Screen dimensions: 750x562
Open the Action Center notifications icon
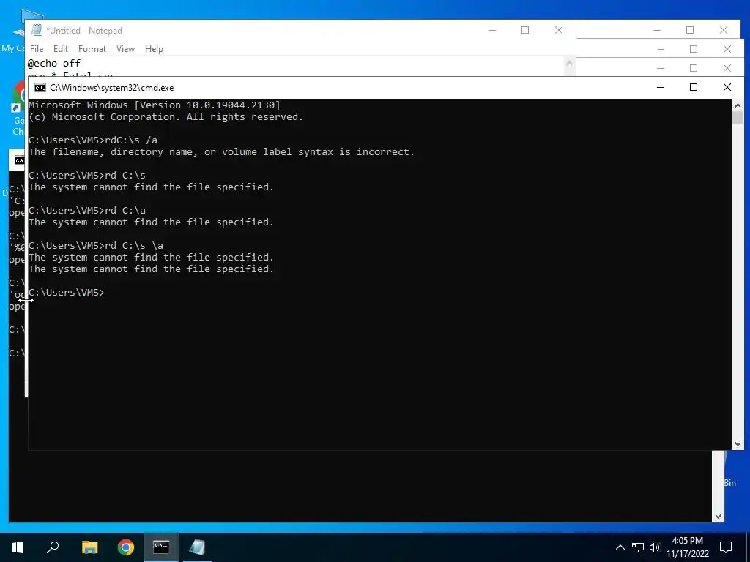pyautogui.click(x=726, y=547)
